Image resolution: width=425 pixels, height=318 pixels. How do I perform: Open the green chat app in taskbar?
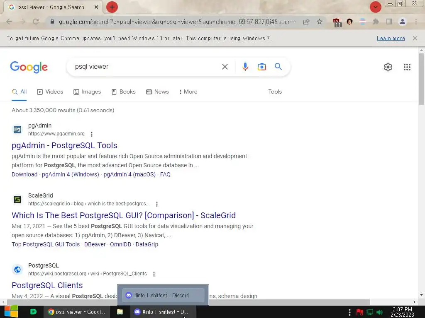tap(33, 312)
